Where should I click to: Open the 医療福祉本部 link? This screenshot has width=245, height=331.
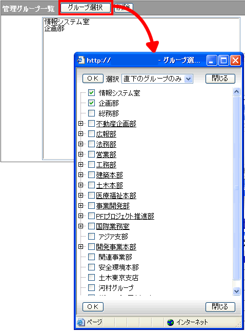[116, 196]
